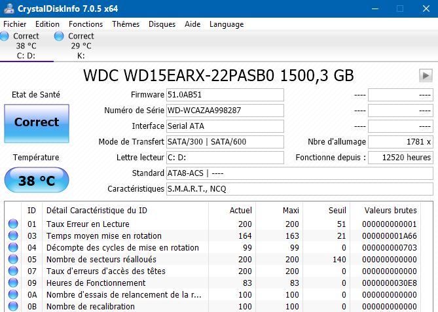Click raw value 0000000030E8
438x312 pixels.
pyautogui.click(x=390, y=283)
